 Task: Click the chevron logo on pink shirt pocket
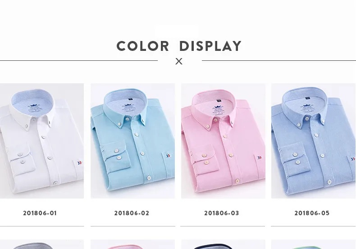pyautogui.click(x=260, y=158)
